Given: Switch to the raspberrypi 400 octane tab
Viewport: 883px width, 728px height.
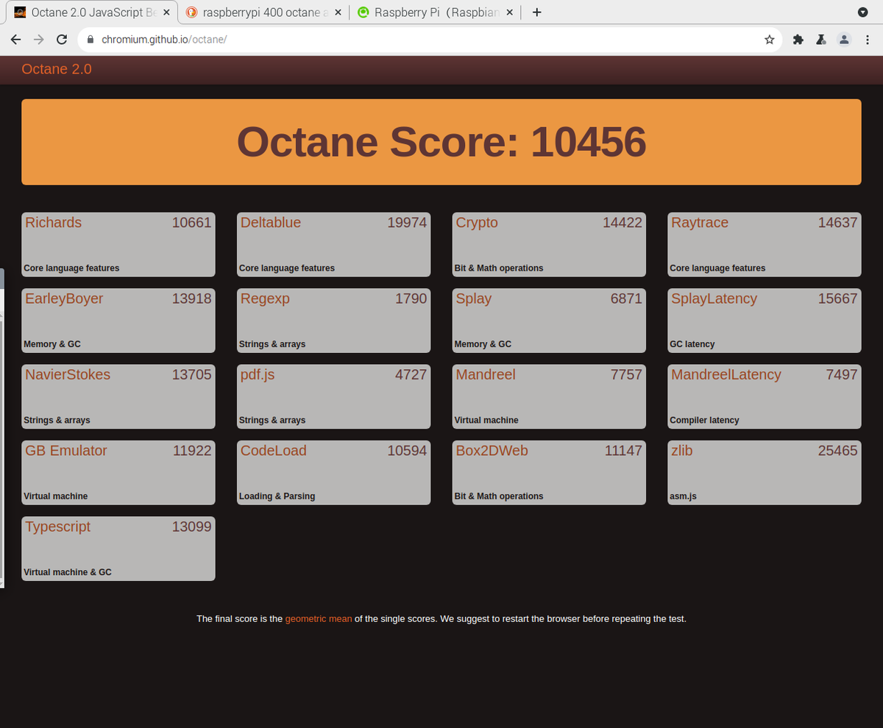Looking at the screenshot, I should (x=263, y=13).
